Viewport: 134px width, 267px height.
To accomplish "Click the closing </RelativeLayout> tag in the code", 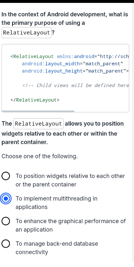I will (x=35, y=100).
